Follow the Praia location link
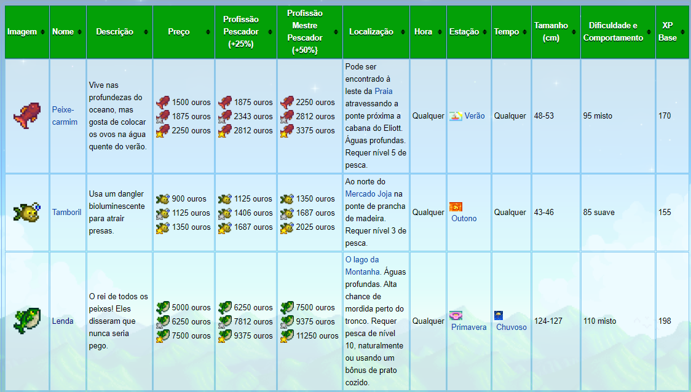 coord(384,91)
